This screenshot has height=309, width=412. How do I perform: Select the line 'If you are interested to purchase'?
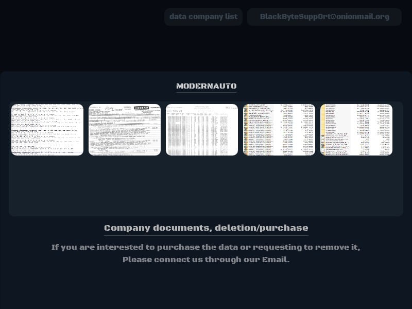[x=205, y=247]
